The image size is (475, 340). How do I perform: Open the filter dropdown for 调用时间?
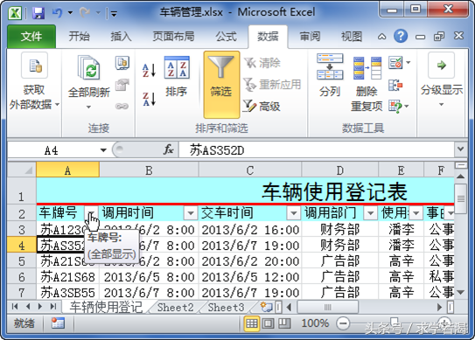tap(191, 213)
